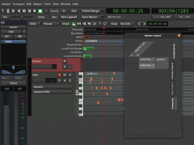Open the Slide edit mode dropdown
This screenshot has height=145, width=194.
pos(35,24)
